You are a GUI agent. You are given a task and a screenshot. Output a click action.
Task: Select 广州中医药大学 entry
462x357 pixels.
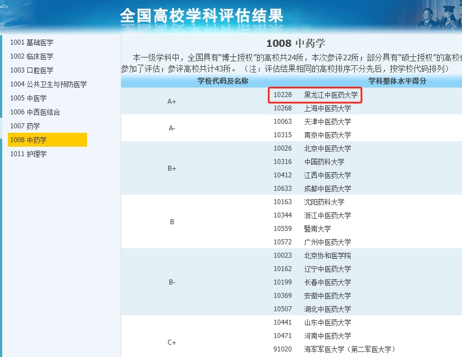(327, 242)
